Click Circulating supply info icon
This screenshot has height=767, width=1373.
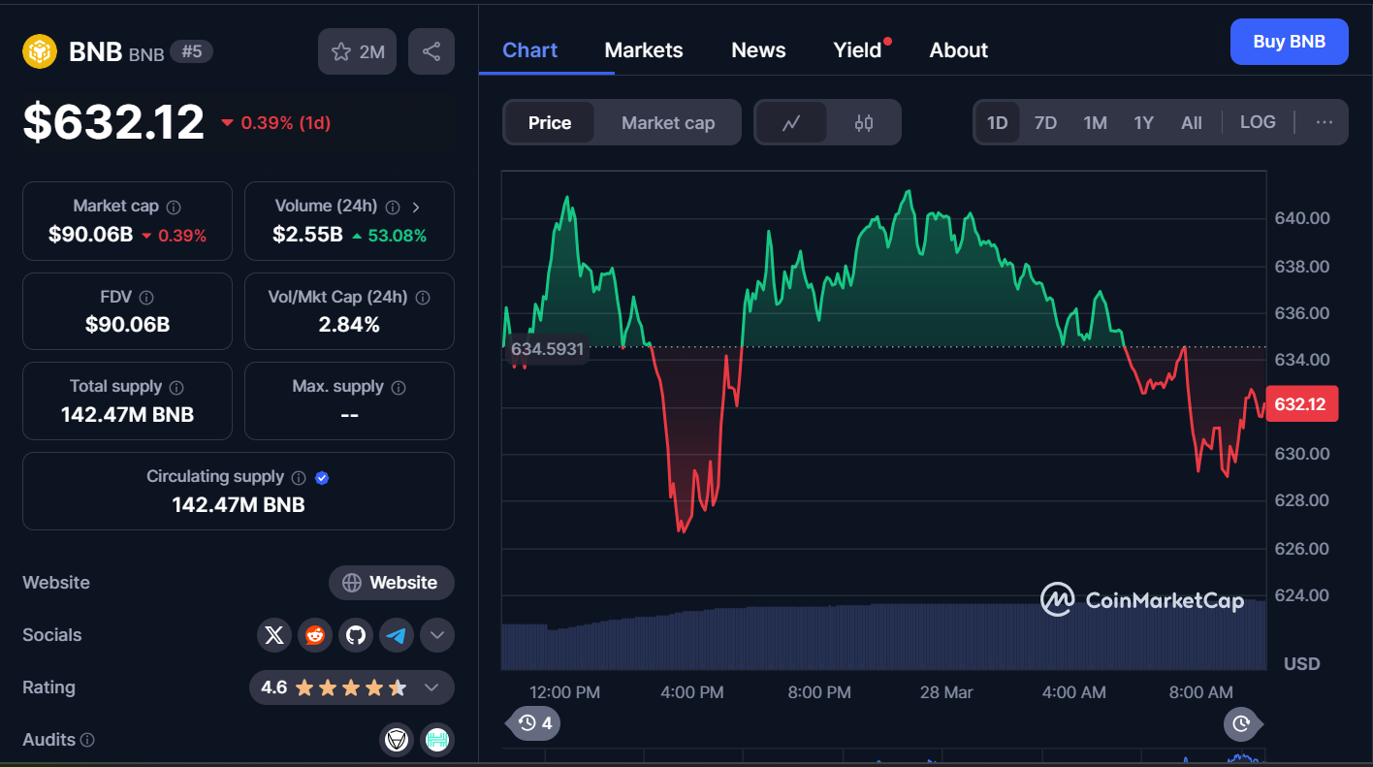click(299, 477)
